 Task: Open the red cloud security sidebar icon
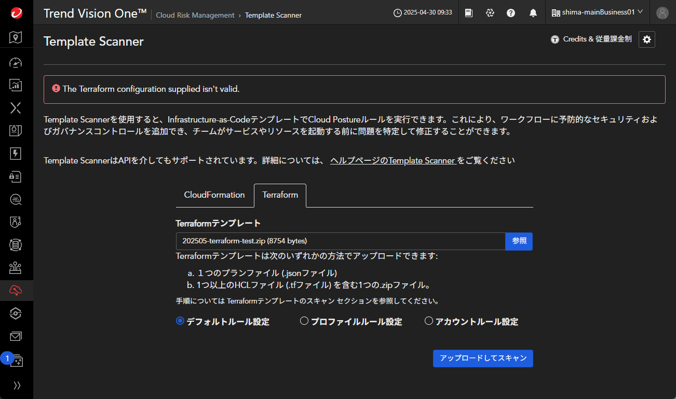[16, 291]
